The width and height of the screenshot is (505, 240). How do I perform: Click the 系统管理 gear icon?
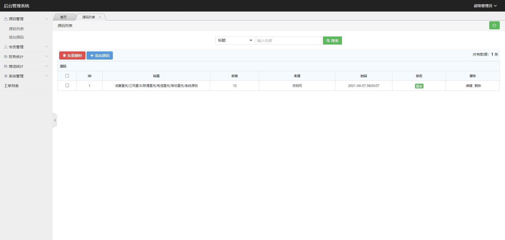(5, 76)
